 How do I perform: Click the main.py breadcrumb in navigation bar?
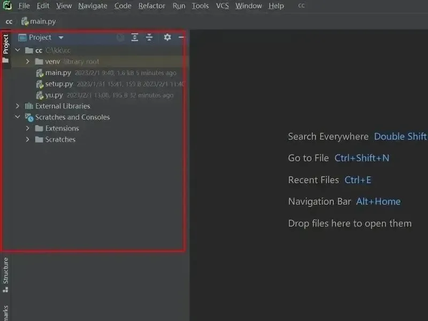(42, 21)
